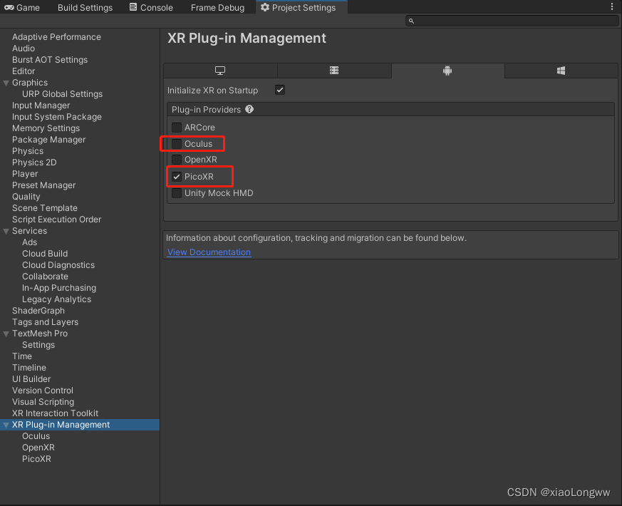Select the dedicated server platform tab
This screenshot has height=506, width=622.
(x=334, y=71)
